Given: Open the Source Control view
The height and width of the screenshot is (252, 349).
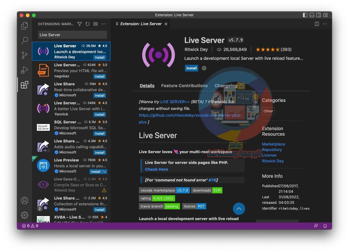Looking at the screenshot, I should (x=25, y=55).
